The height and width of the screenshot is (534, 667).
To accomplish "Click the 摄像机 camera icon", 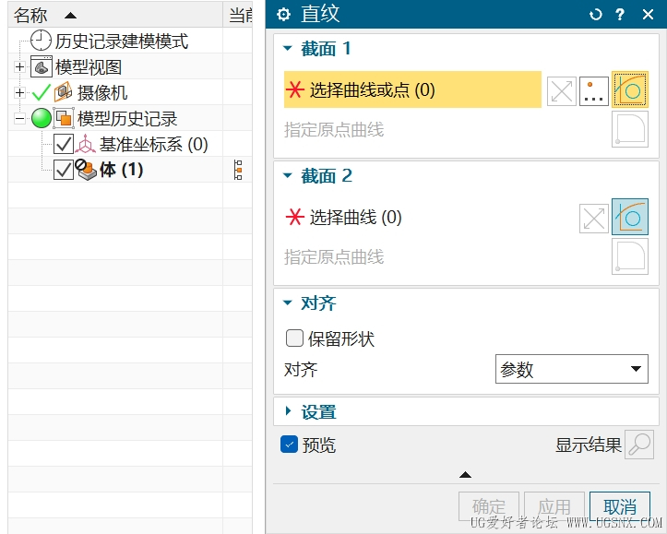I will (x=63, y=92).
